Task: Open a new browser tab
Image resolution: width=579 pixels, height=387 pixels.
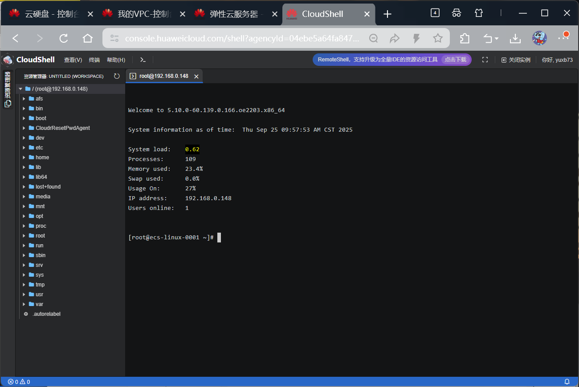Action: click(387, 14)
